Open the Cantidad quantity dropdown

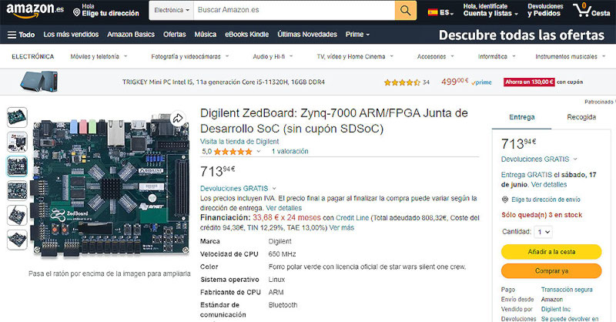coord(544,231)
